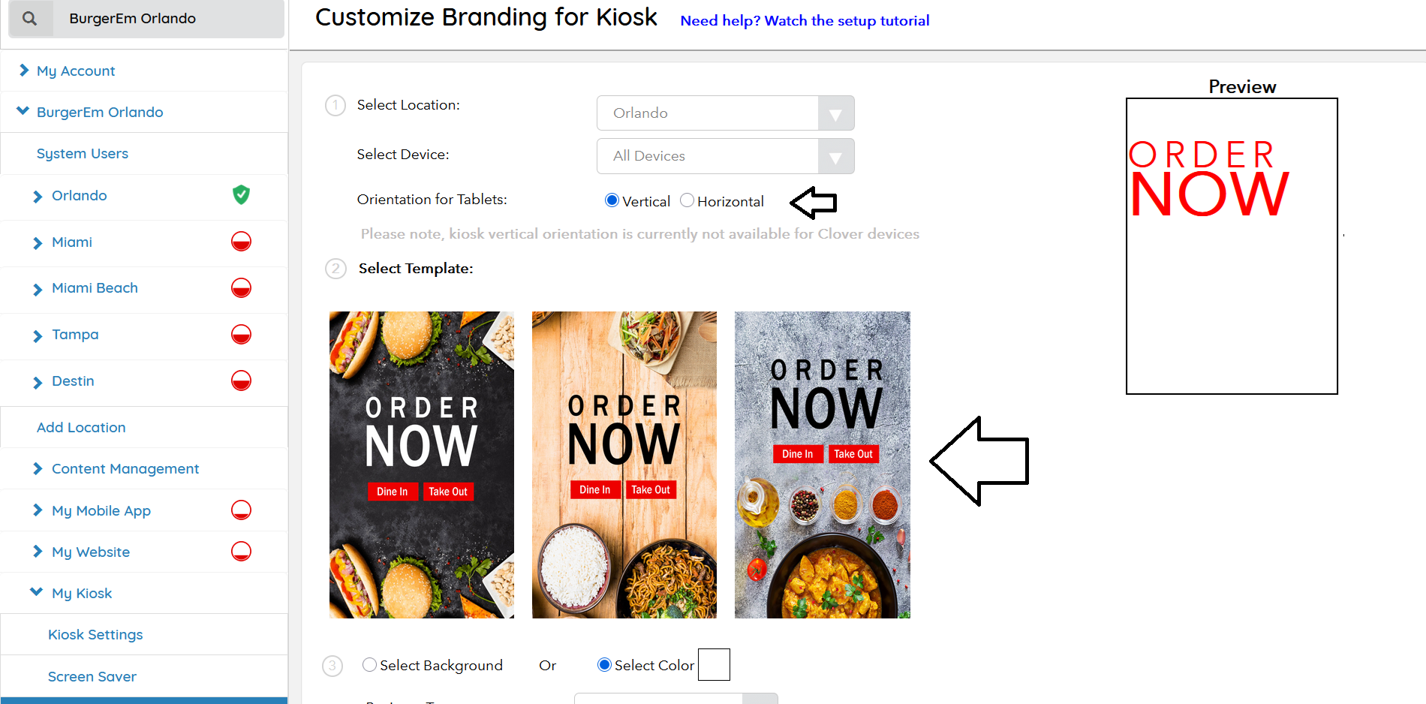
Task: Select the Horizontal orientation option
Action: tap(687, 200)
